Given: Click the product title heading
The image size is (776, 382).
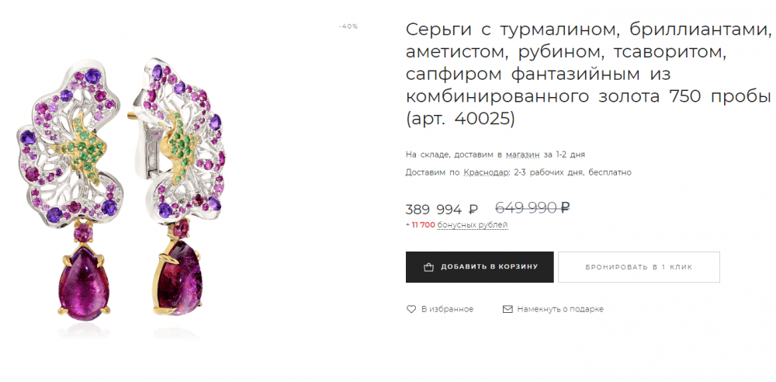Looking at the screenshot, I should (589, 75).
